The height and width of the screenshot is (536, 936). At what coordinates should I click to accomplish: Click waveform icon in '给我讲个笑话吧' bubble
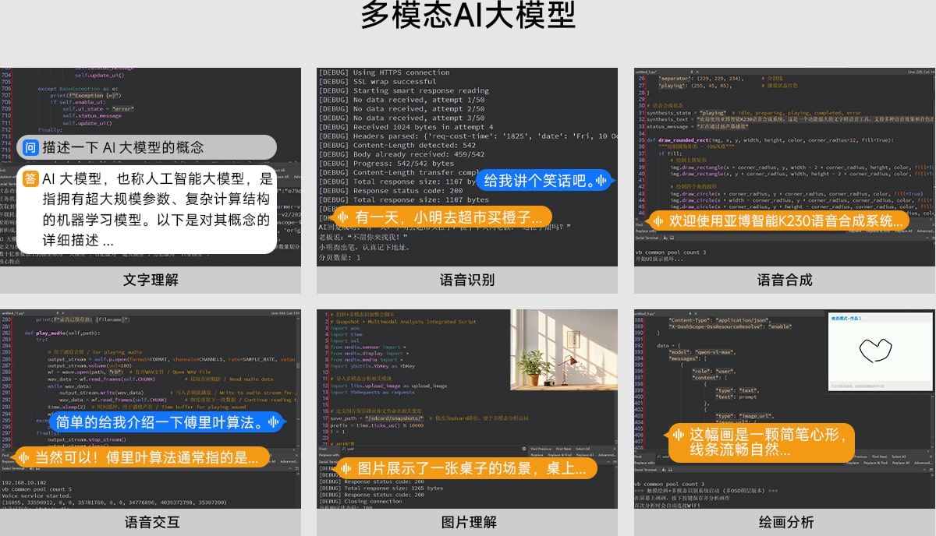click(601, 181)
